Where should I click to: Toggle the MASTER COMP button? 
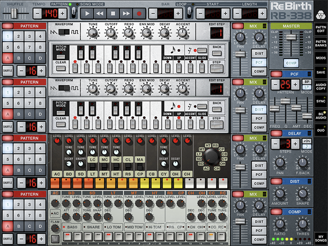[291, 63]
